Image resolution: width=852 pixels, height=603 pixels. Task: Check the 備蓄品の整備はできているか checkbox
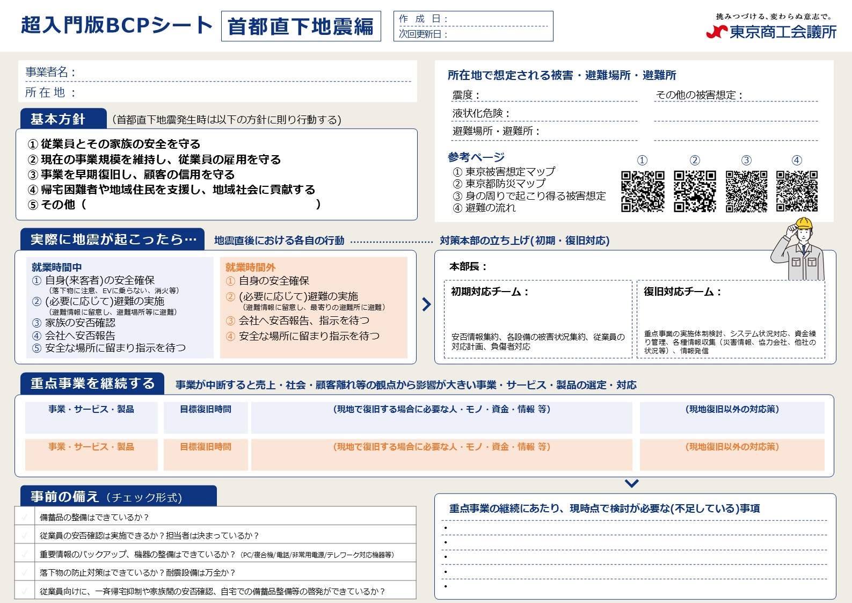[25, 517]
